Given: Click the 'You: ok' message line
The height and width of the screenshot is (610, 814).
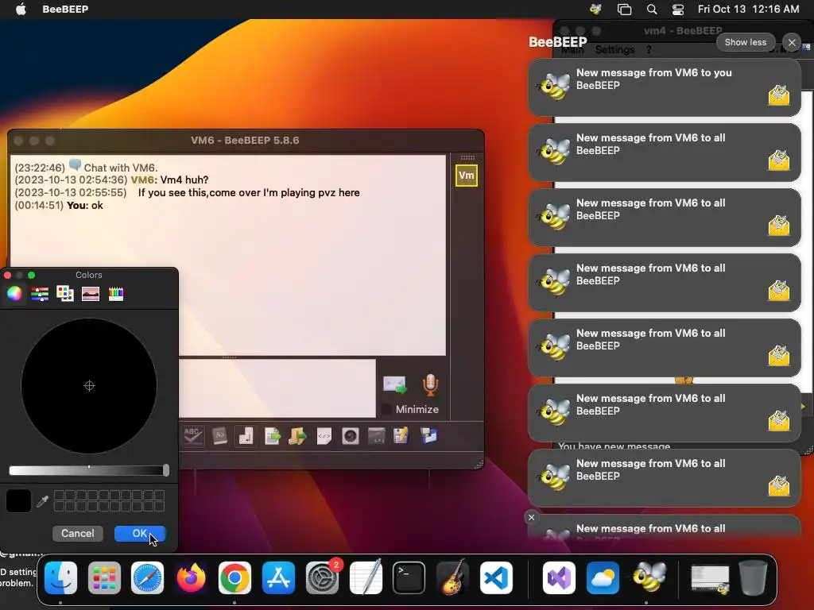Looking at the screenshot, I should coord(59,206).
